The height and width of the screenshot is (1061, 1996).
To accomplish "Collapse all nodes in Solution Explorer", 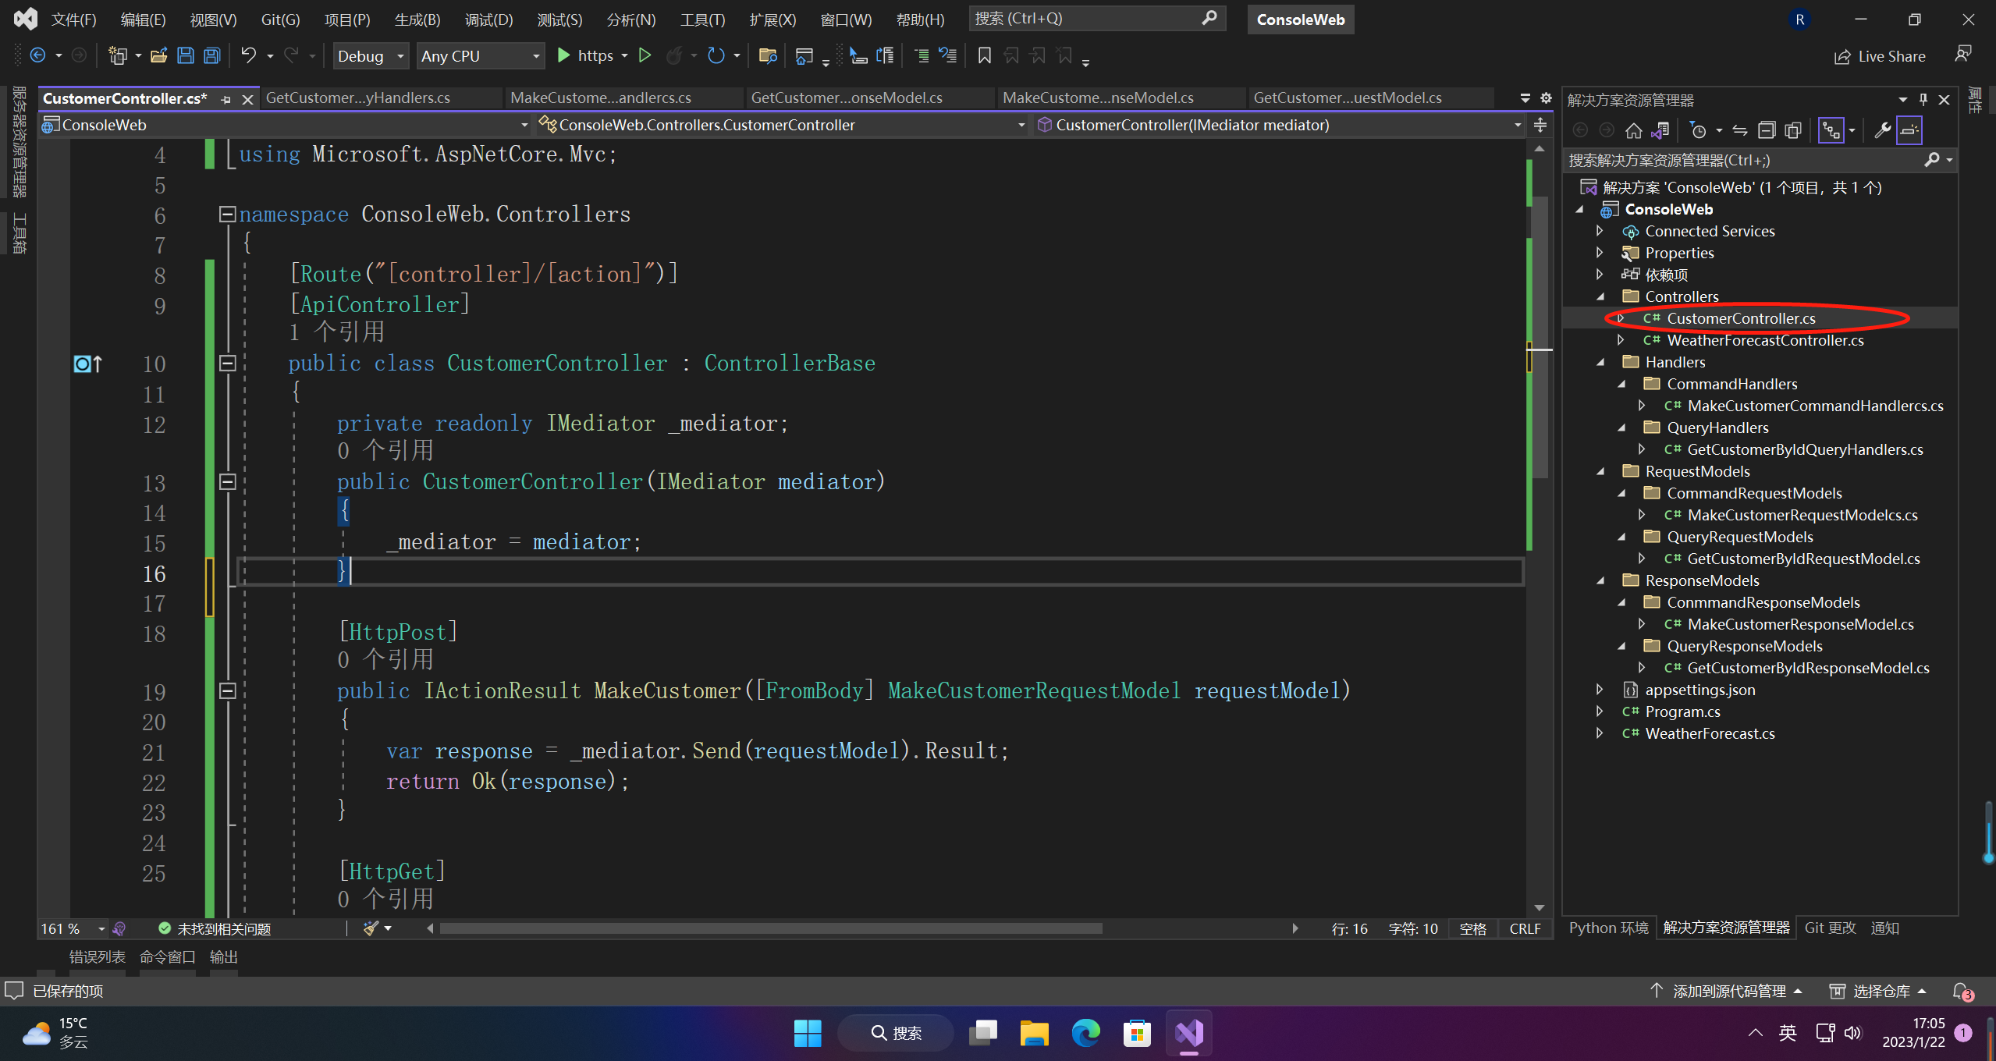I will (x=1767, y=130).
